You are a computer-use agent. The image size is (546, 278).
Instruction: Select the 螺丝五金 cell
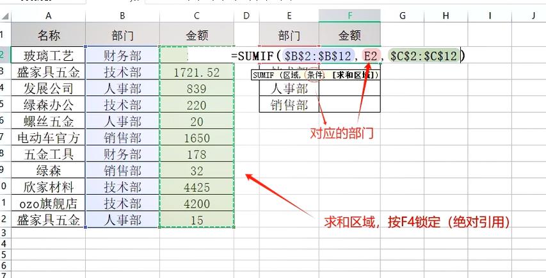click(49, 121)
